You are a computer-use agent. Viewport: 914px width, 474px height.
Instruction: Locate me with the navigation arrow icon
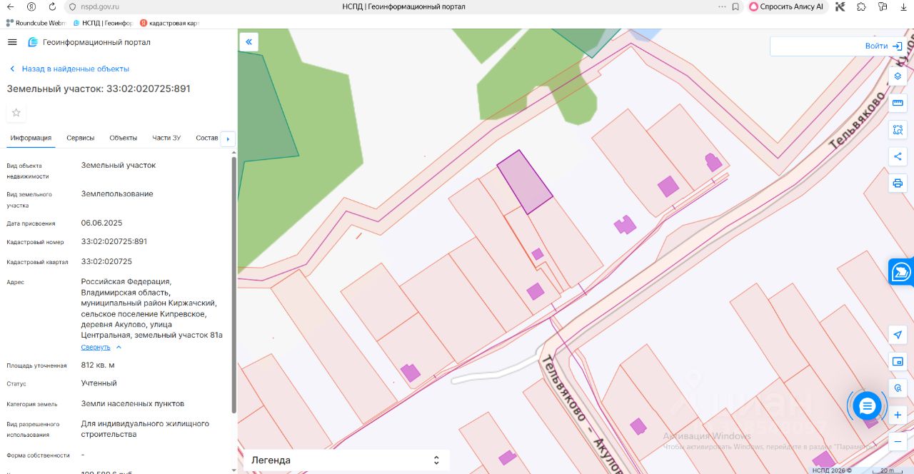pyautogui.click(x=898, y=335)
